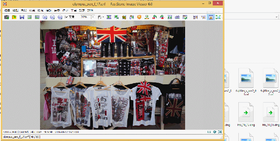The image size is (280, 141).
Task: Toggle the smooth checkbox in toolbar
Action: [x=70, y=17]
